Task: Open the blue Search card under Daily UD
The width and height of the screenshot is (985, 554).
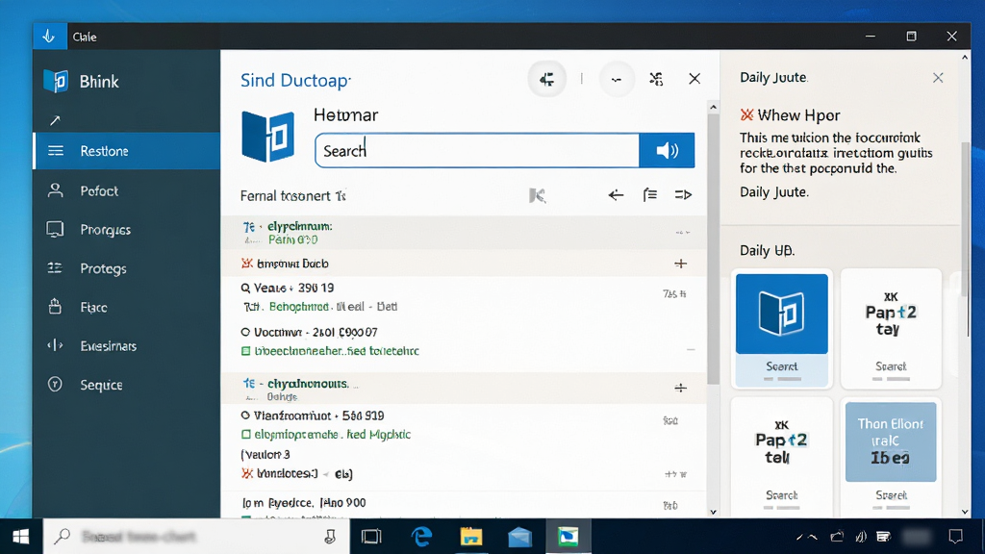Action: tap(782, 329)
